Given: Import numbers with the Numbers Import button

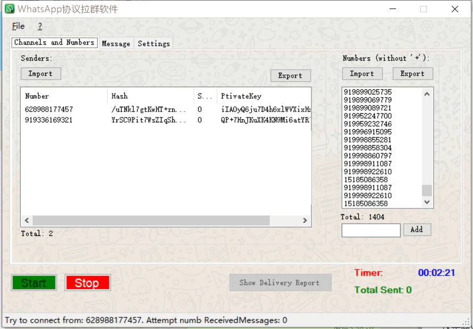Looking at the screenshot, I should 362,73.
